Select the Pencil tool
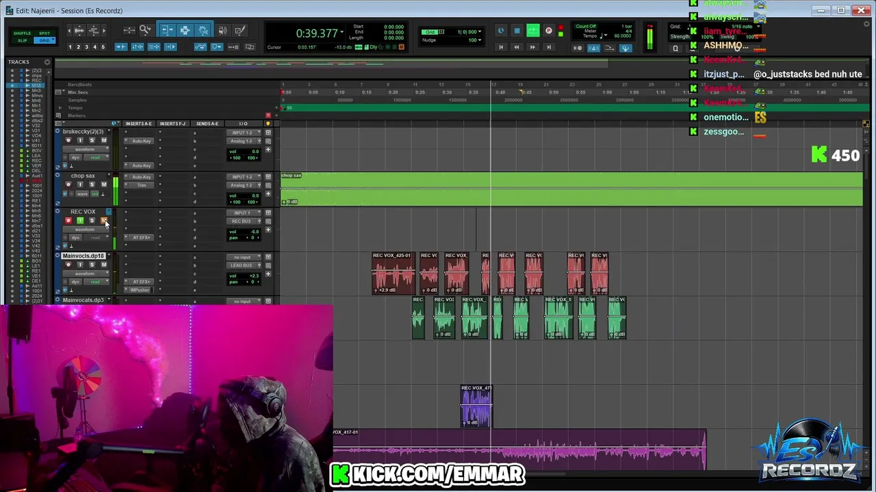This screenshot has height=492, width=876. point(240,31)
